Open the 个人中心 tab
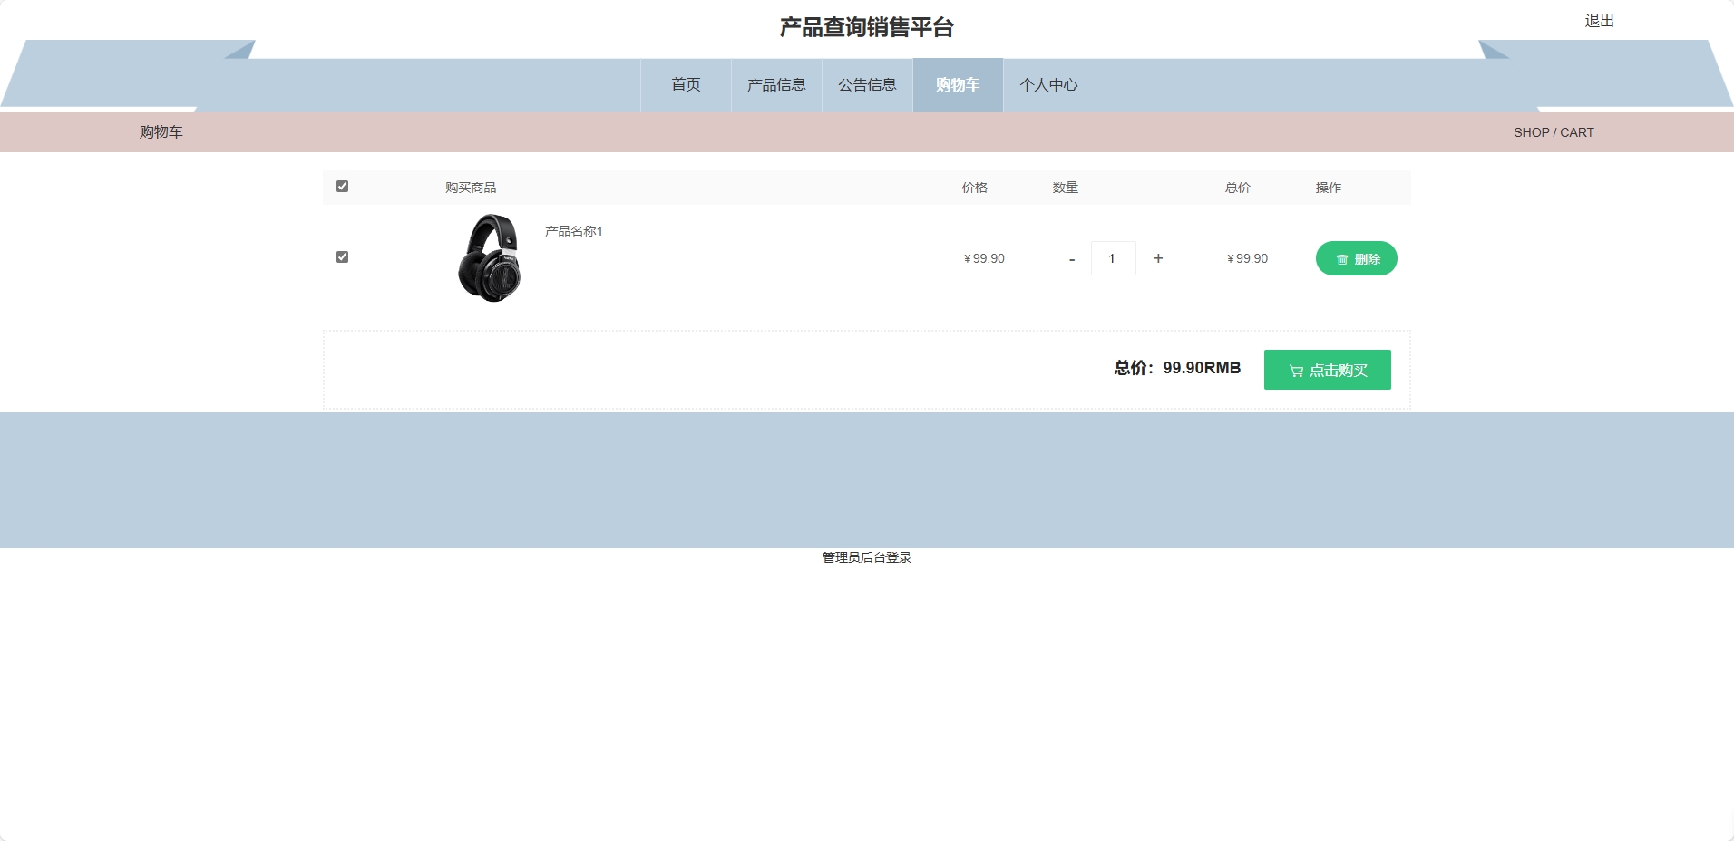The height and width of the screenshot is (841, 1734). (x=1049, y=84)
